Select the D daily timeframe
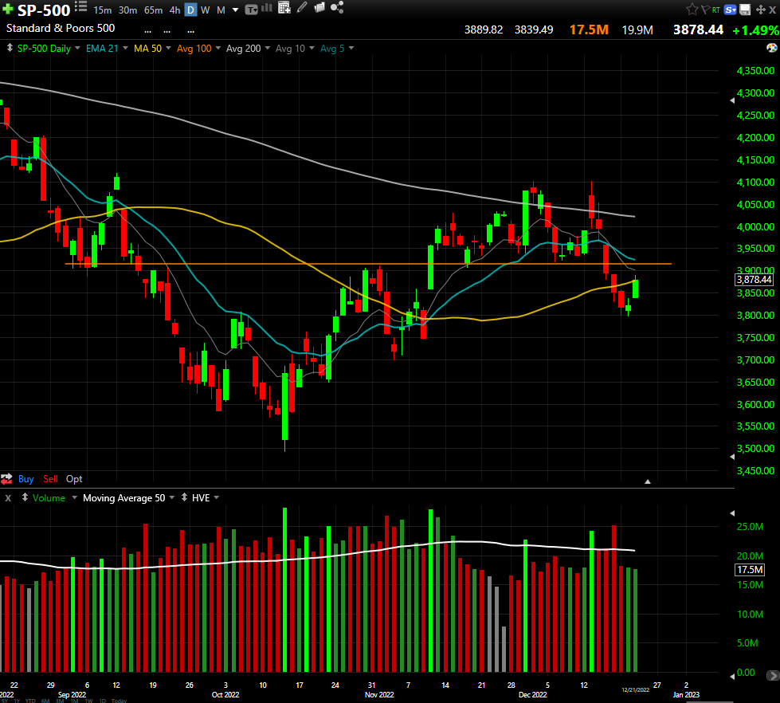The width and height of the screenshot is (780, 703). [x=190, y=10]
